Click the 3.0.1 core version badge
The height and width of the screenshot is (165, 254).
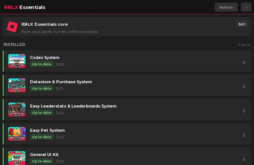242,24
